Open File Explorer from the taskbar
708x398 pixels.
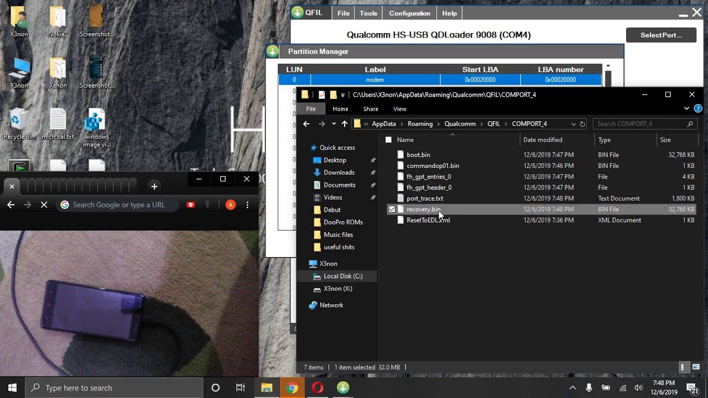click(267, 387)
